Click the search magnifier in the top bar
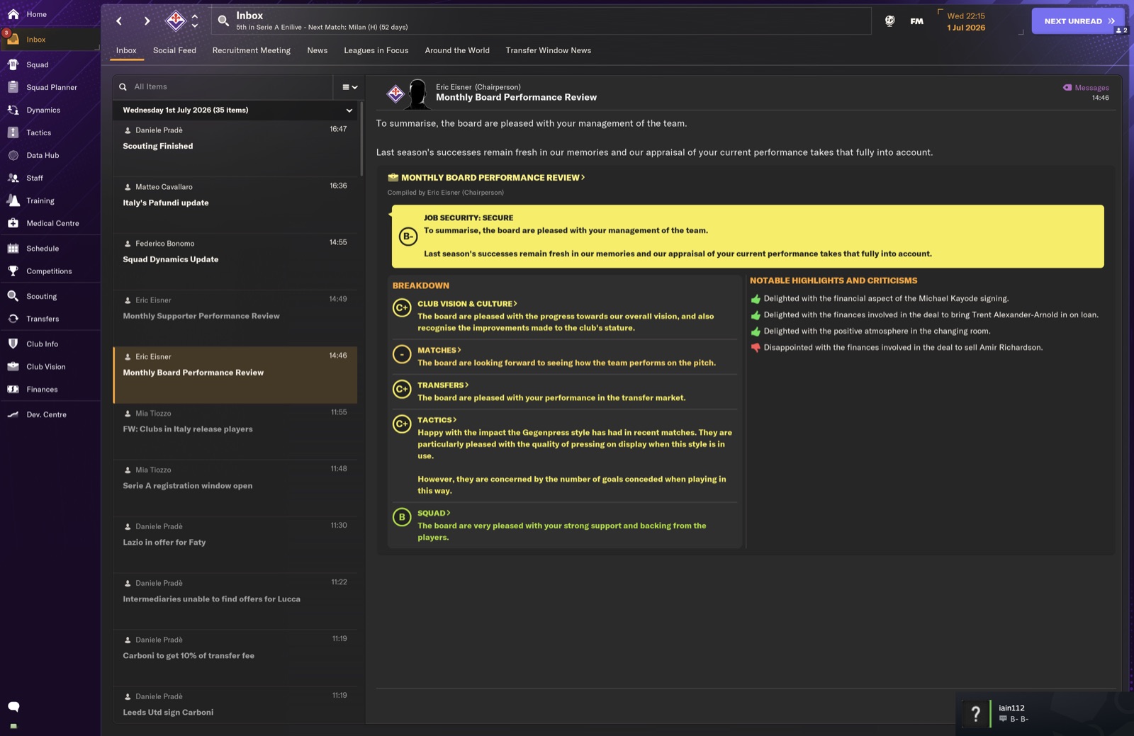Viewport: 1134px width, 736px height. [x=223, y=21]
